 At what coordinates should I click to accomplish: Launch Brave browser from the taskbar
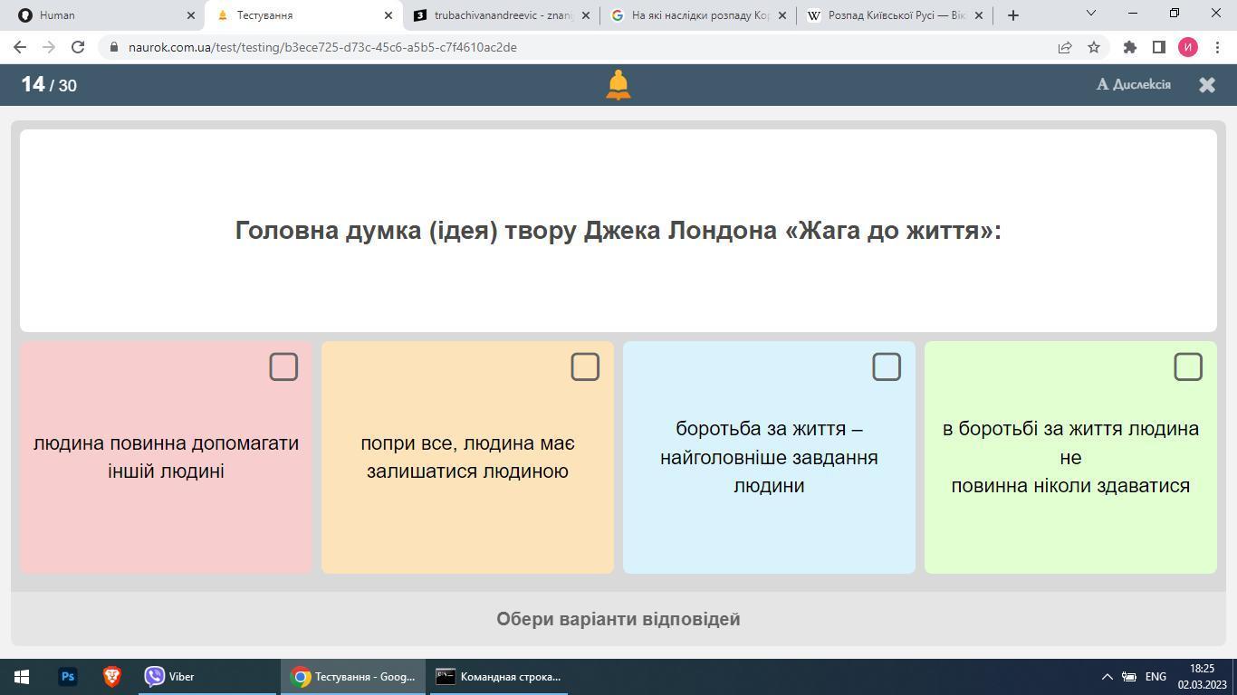[111, 677]
